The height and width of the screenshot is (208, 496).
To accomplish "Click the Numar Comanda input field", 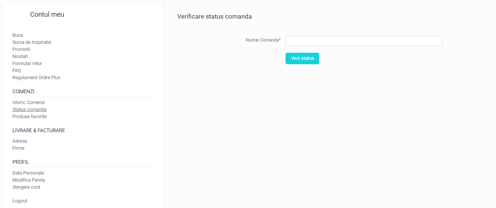I will (x=364, y=41).
